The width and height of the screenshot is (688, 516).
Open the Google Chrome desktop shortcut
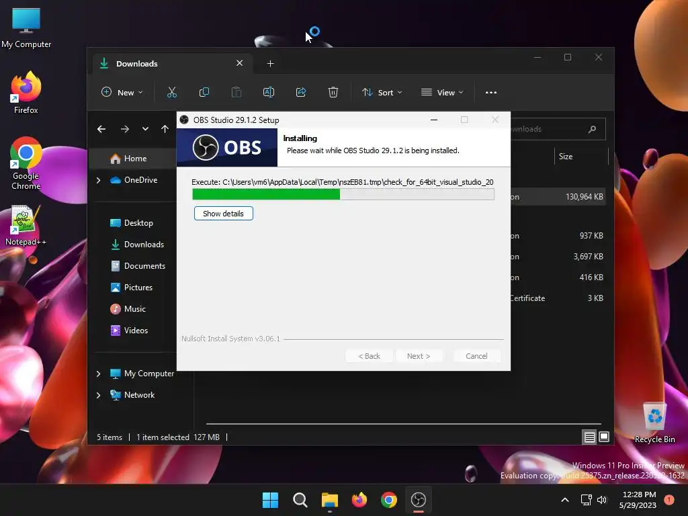tap(26, 163)
